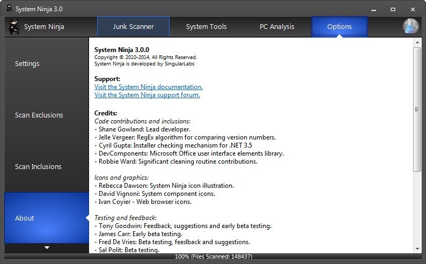This screenshot has height=264, width=426.
Task: Close the System Ninja window
Action: click(x=413, y=10)
